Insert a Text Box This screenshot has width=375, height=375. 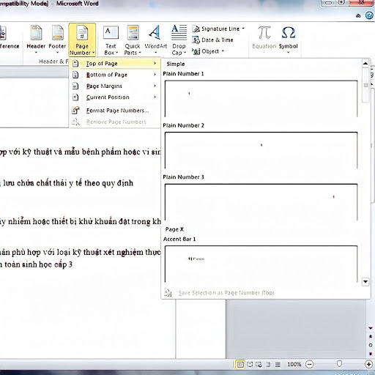(x=111, y=40)
